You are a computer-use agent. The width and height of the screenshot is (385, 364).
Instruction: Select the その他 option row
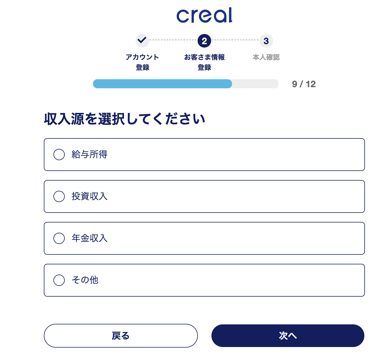pos(204,280)
